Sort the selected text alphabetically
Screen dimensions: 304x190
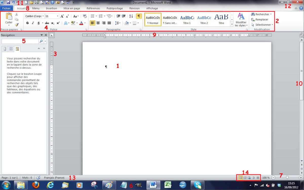tap(131, 16)
